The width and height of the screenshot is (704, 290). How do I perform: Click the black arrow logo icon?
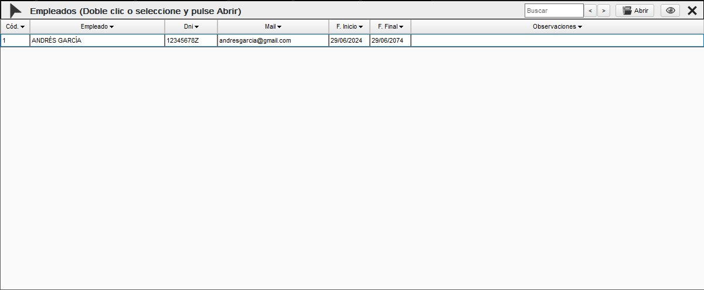coord(16,11)
